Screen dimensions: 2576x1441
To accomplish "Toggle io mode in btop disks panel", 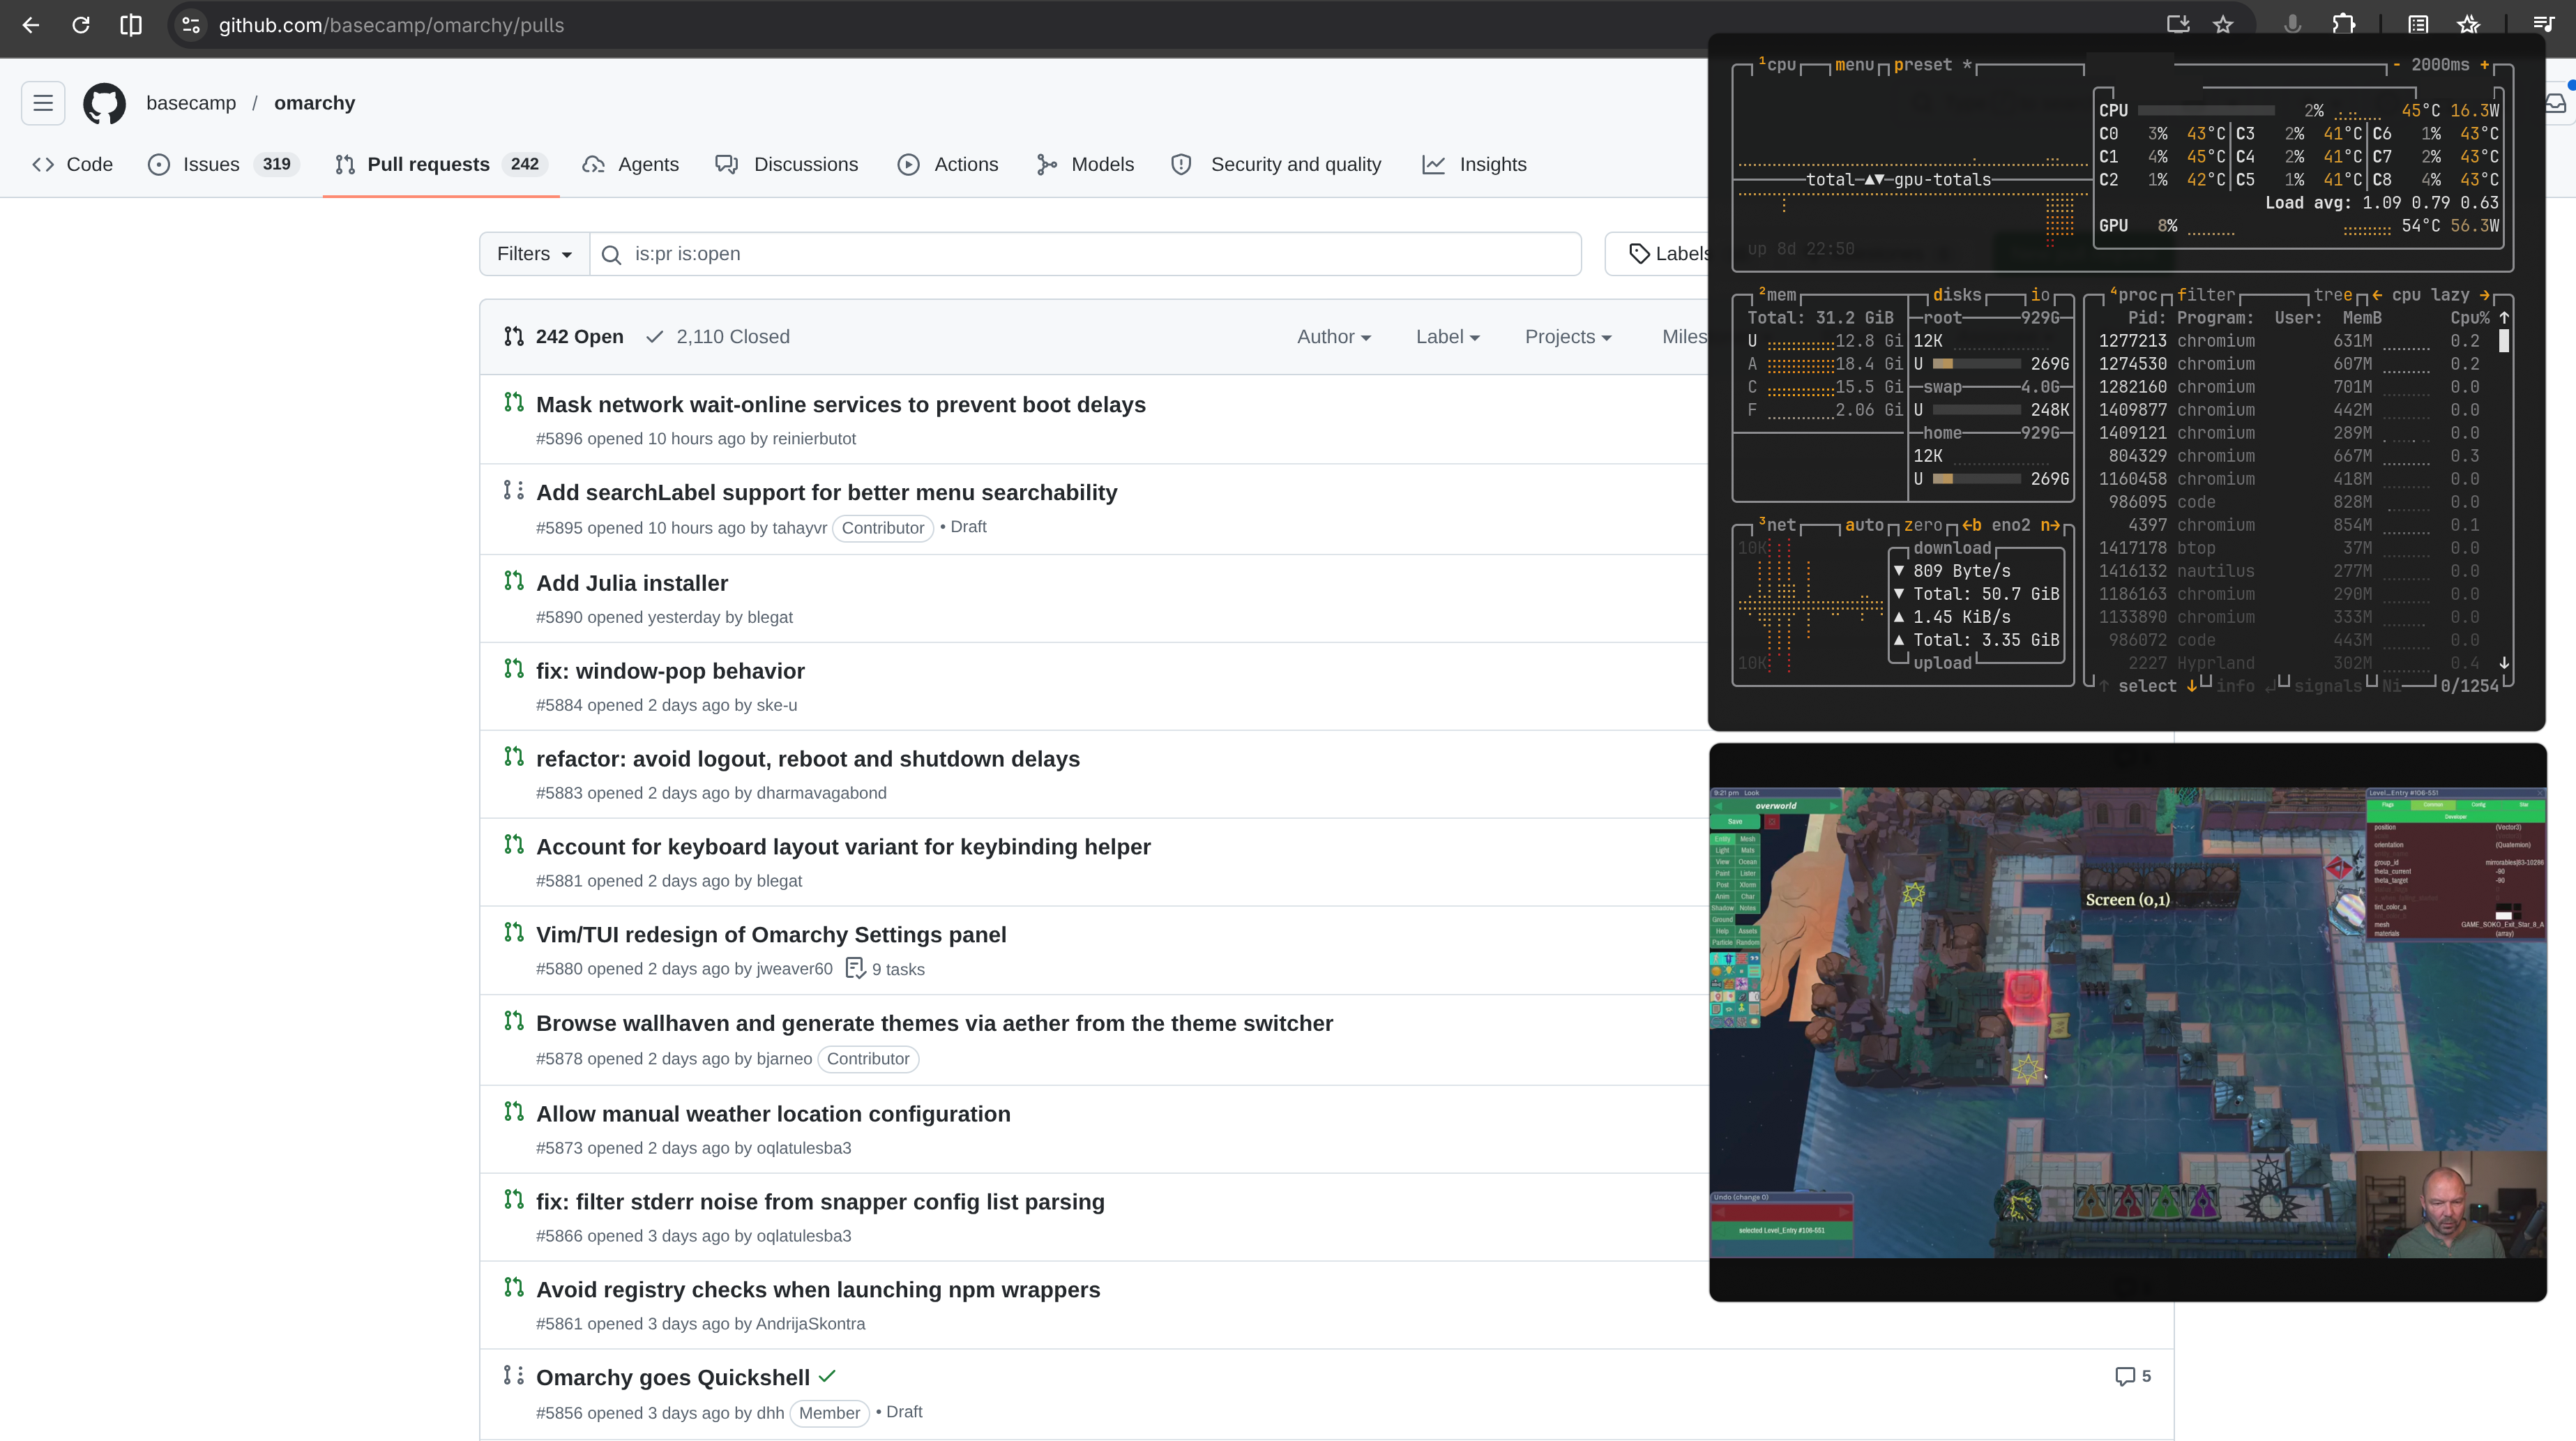I will pos(2040,295).
